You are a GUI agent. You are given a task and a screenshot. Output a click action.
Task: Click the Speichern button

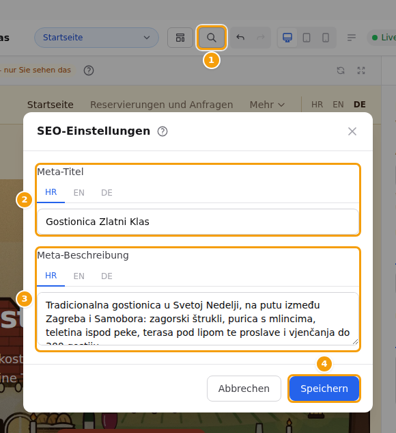(324, 389)
